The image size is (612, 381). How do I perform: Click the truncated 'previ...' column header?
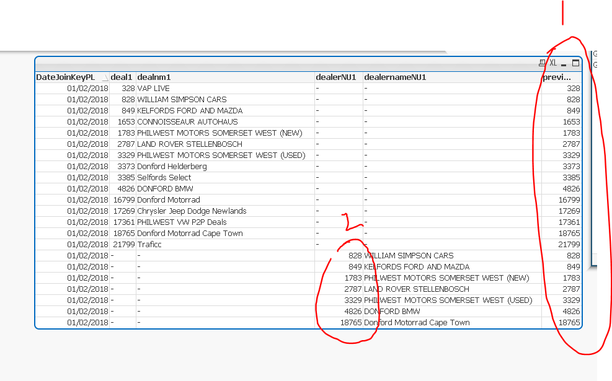tap(557, 77)
